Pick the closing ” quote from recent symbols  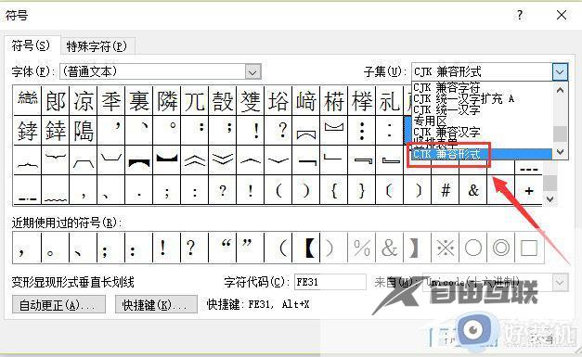(x=251, y=248)
